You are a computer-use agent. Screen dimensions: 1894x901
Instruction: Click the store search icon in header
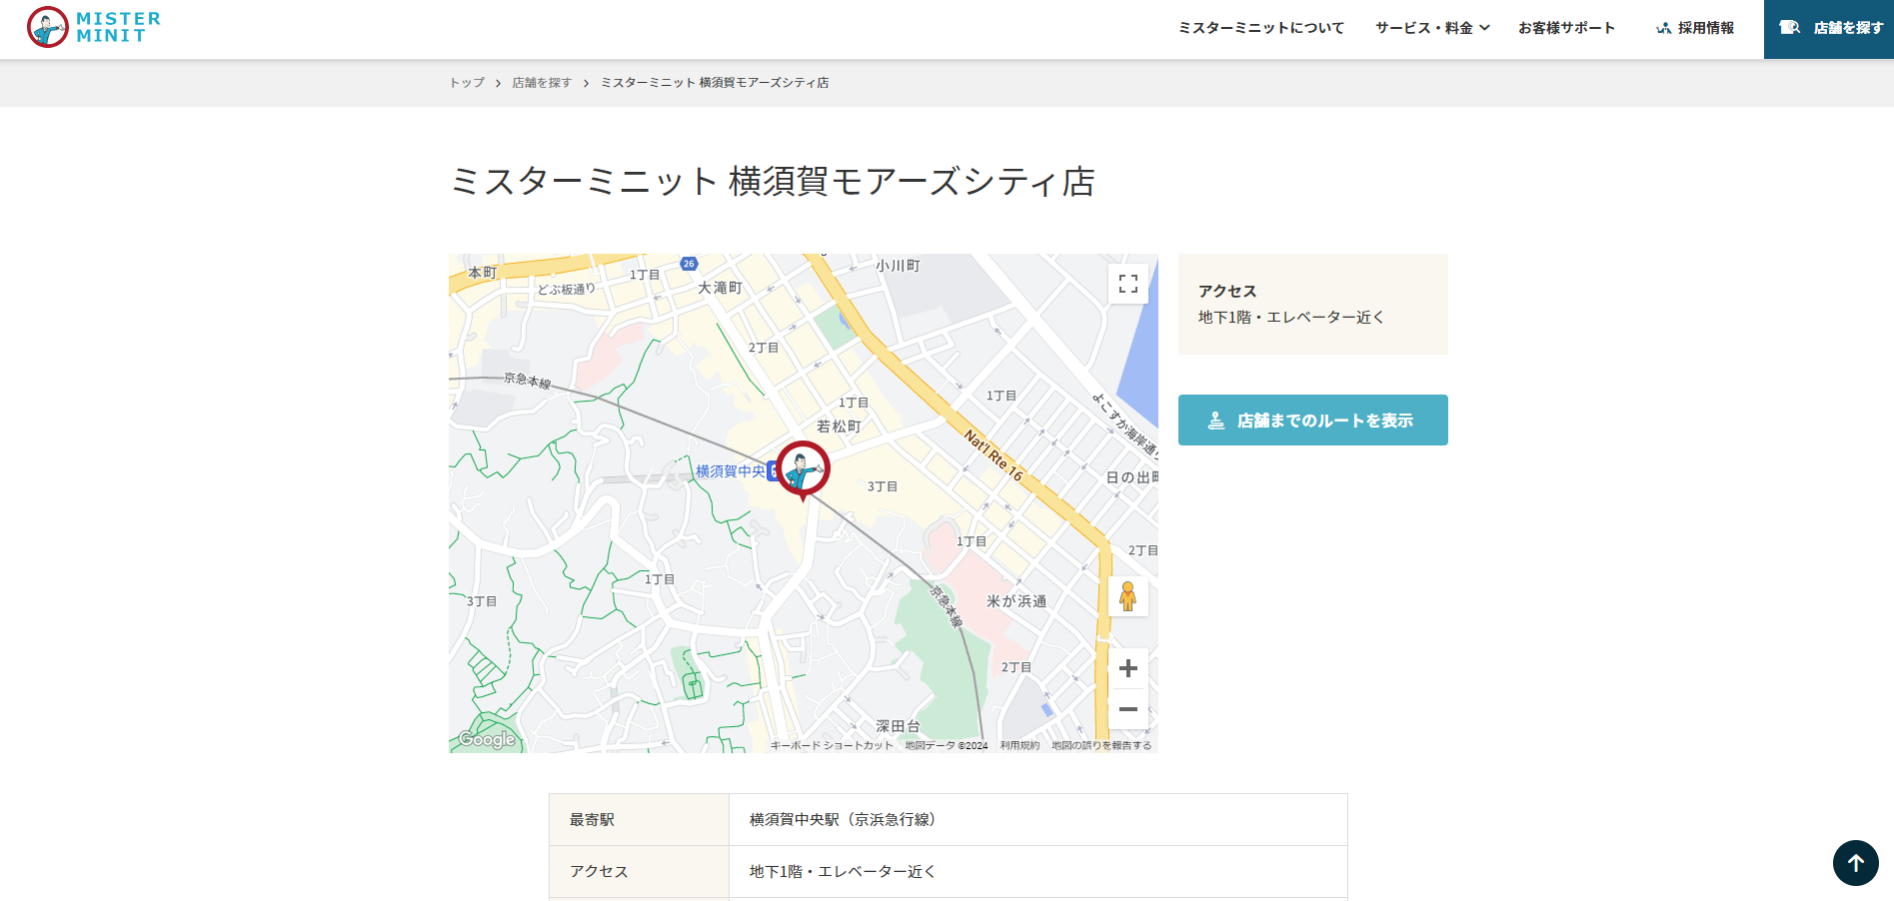tap(1790, 28)
